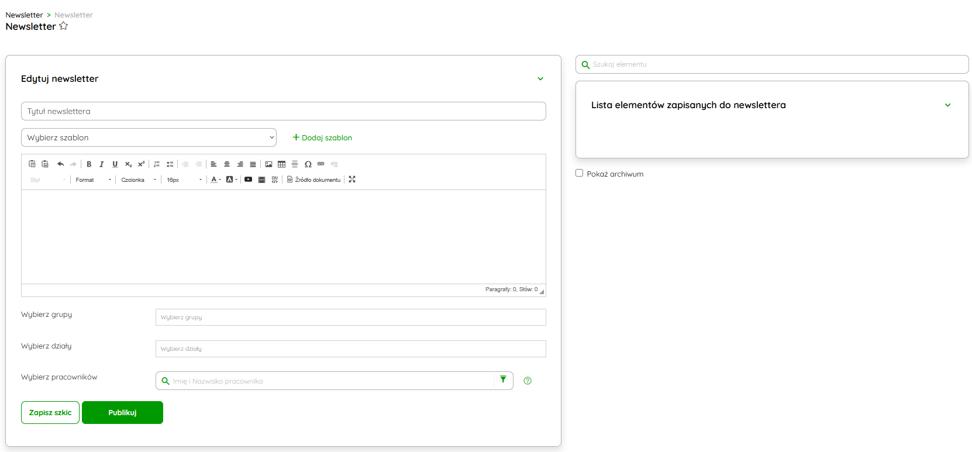Screen dimensions: 972x452
Task: Click the italic formatting icon
Action: [x=102, y=164]
